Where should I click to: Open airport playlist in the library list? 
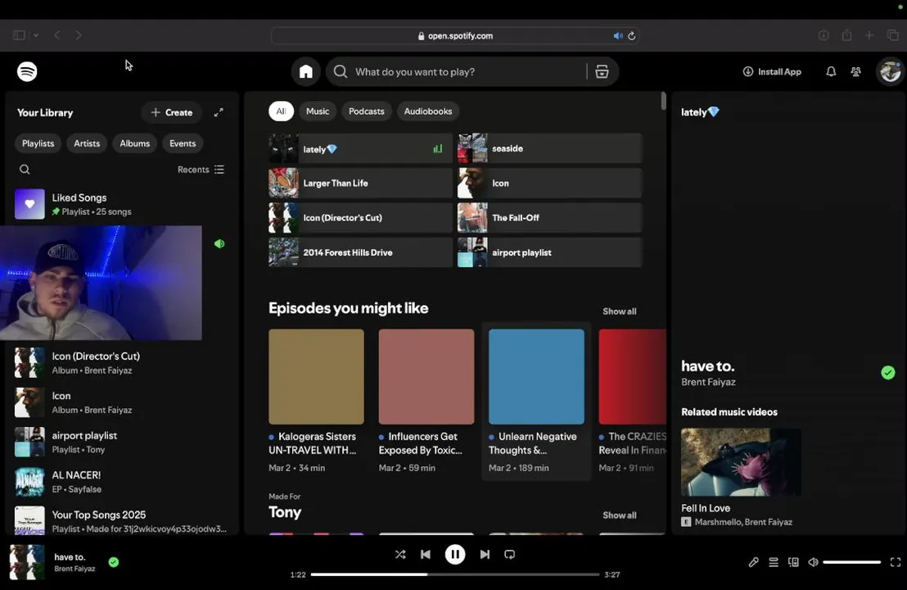[121, 442]
